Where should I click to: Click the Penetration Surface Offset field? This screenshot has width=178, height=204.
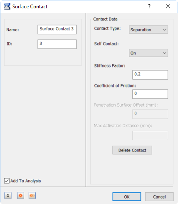150,114
